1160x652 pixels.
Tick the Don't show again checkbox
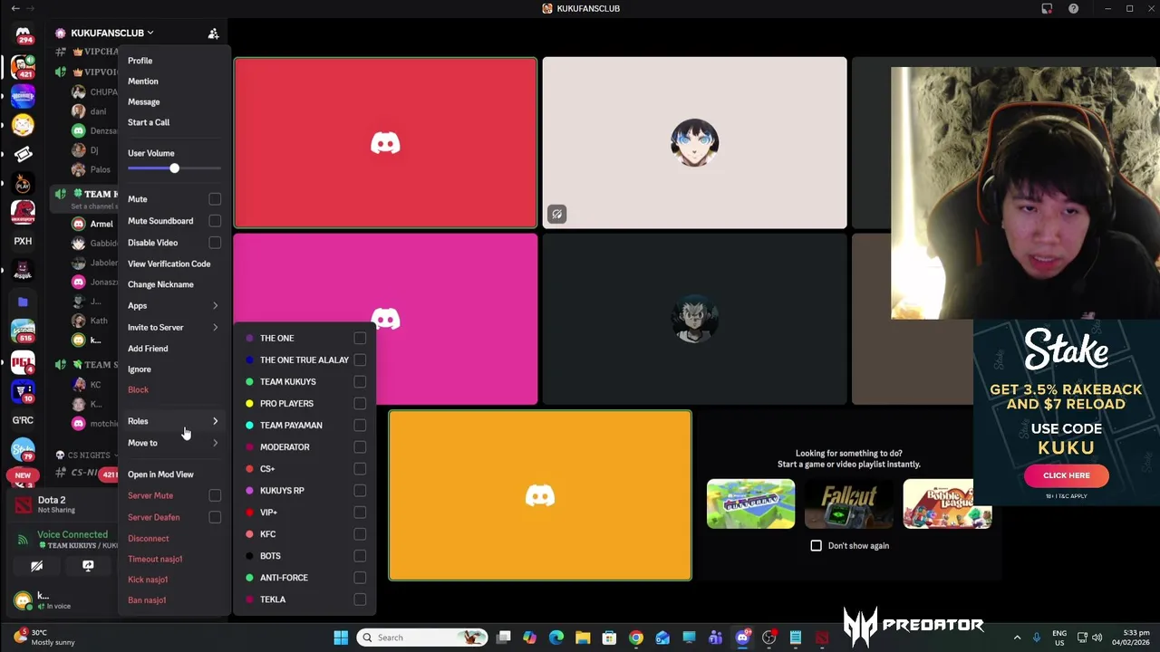tap(816, 546)
